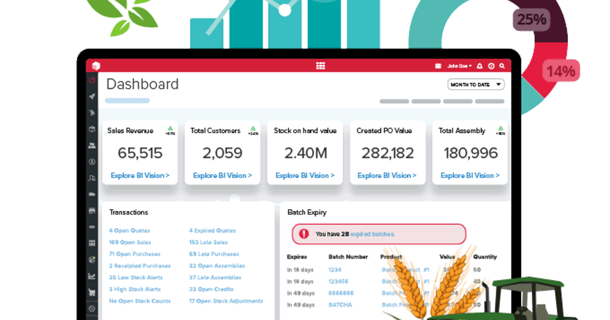
Task: Open the 3 High Stock Alerts link
Action: tap(135, 289)
